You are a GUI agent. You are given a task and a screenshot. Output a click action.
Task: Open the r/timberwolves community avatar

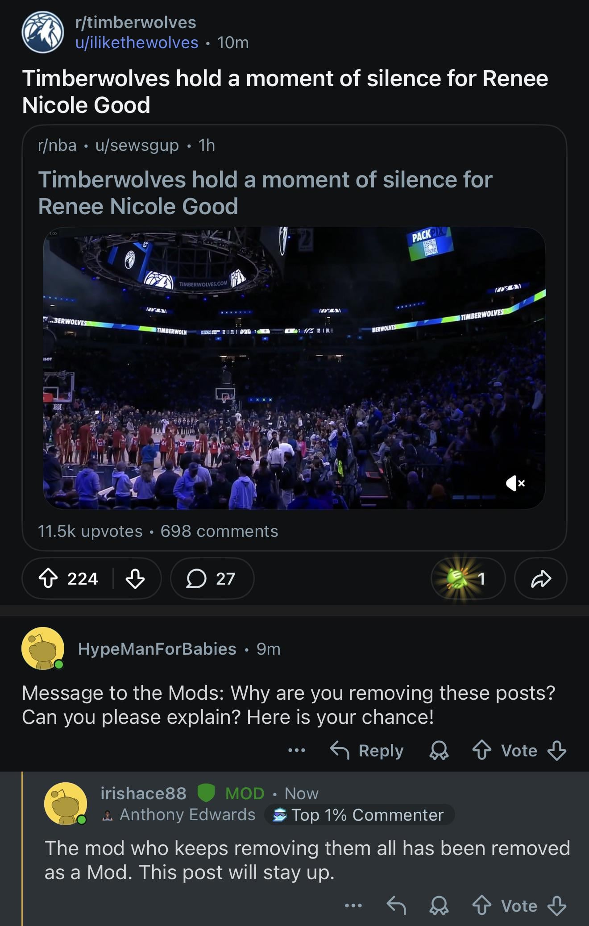43,32
